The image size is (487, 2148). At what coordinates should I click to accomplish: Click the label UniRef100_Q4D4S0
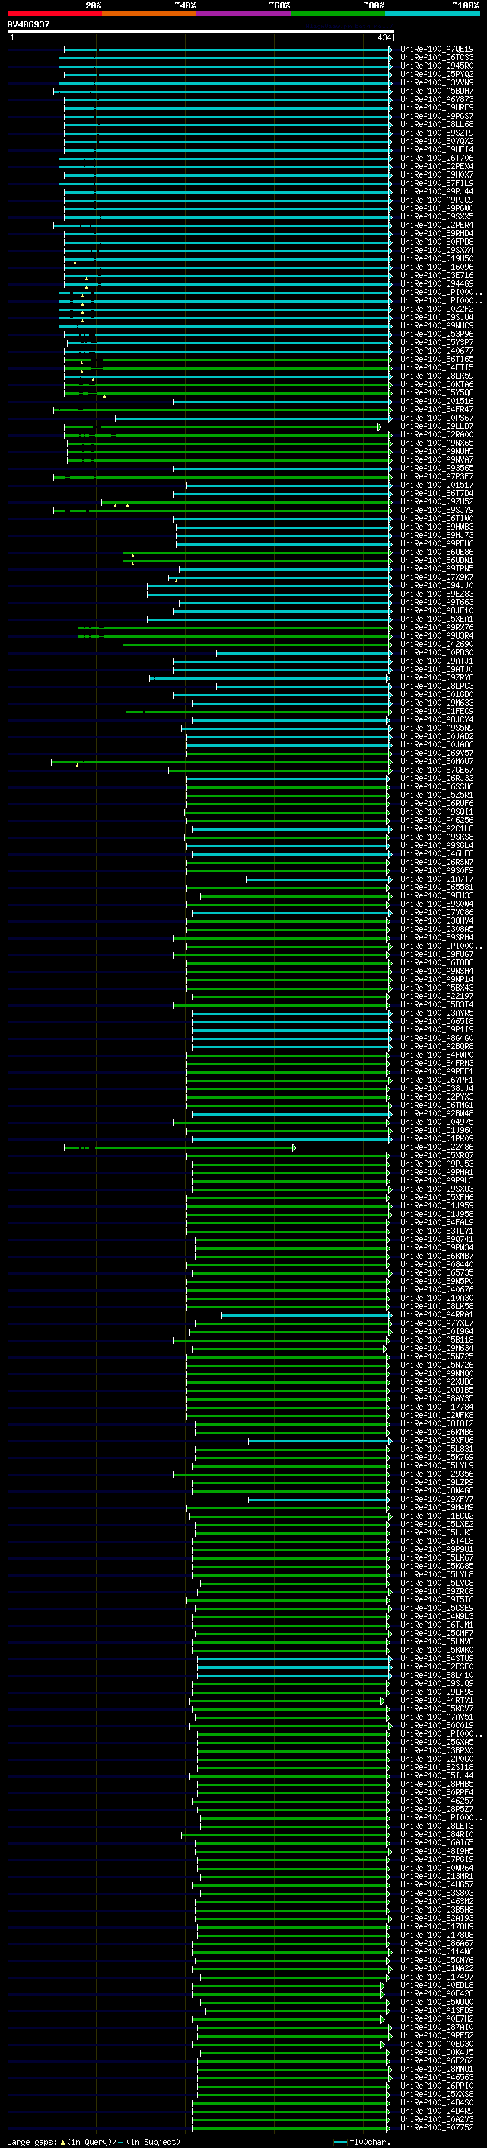[x=436, y=2102]
